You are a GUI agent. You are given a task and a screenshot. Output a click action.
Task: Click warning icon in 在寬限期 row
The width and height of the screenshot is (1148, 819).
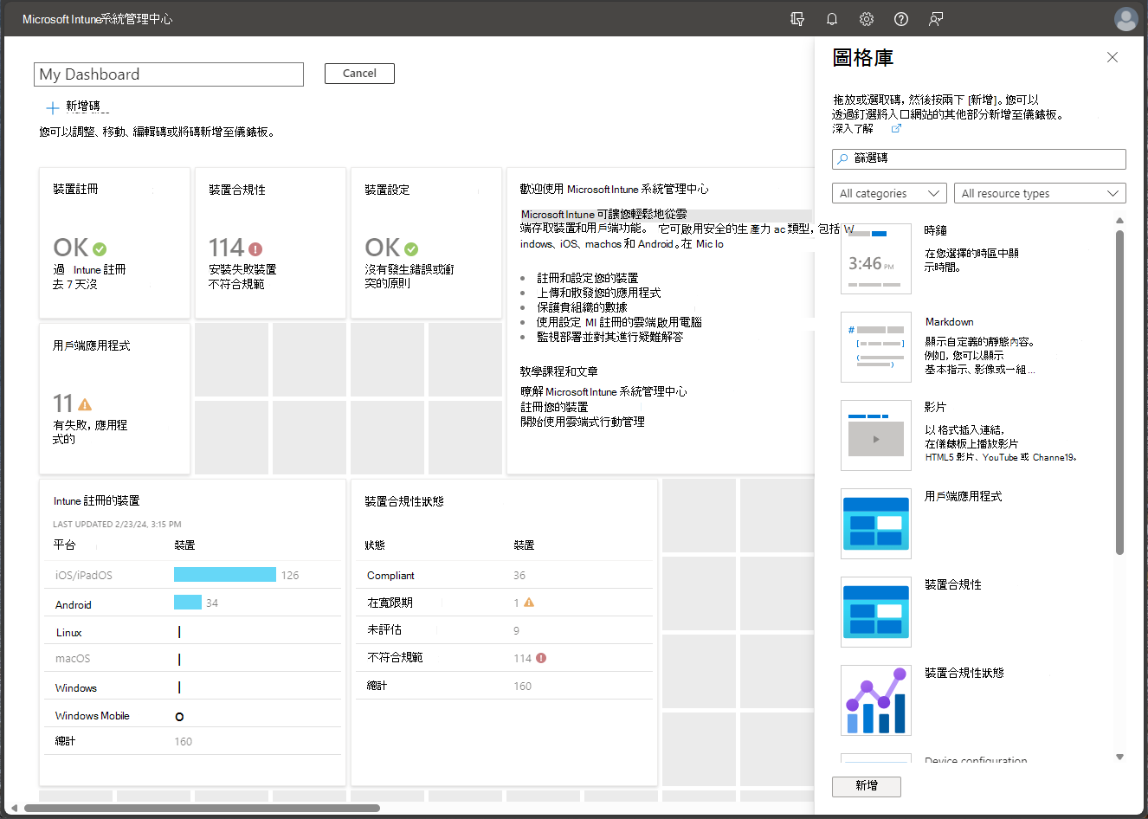(x=529, y=603)
